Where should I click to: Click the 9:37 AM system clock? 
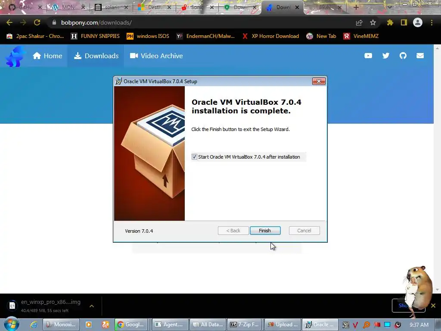pyautogui.click(x=419, y=325)
